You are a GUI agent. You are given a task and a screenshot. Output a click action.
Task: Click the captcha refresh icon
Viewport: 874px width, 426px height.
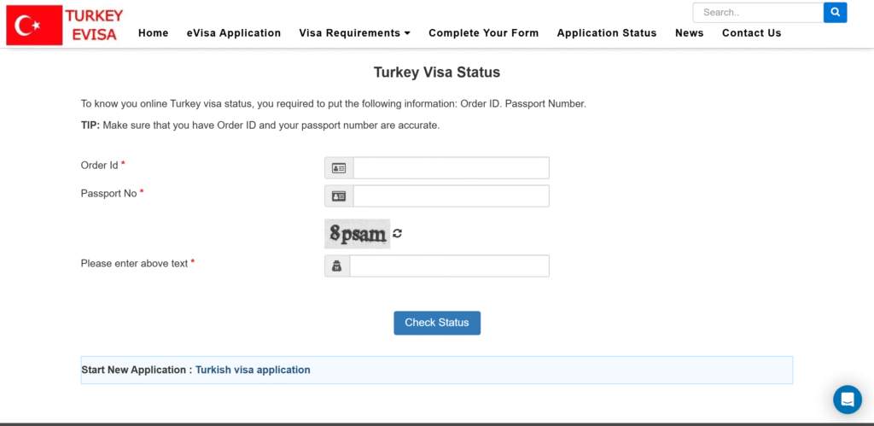click(398, 233)
